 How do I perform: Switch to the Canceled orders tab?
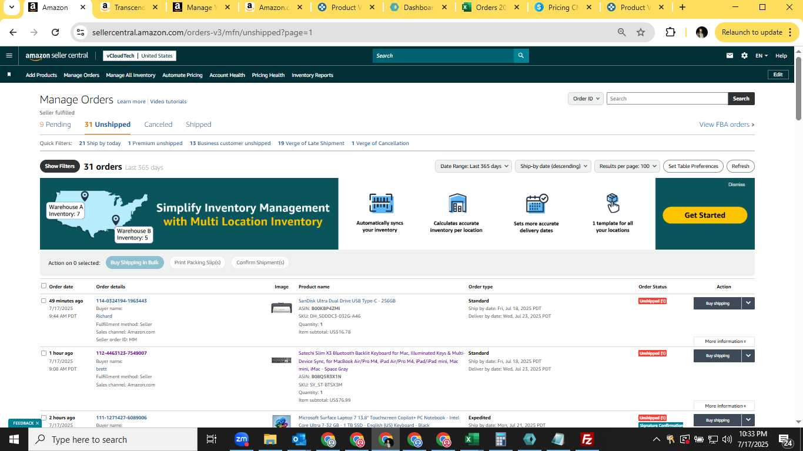[x=158, y=124]
